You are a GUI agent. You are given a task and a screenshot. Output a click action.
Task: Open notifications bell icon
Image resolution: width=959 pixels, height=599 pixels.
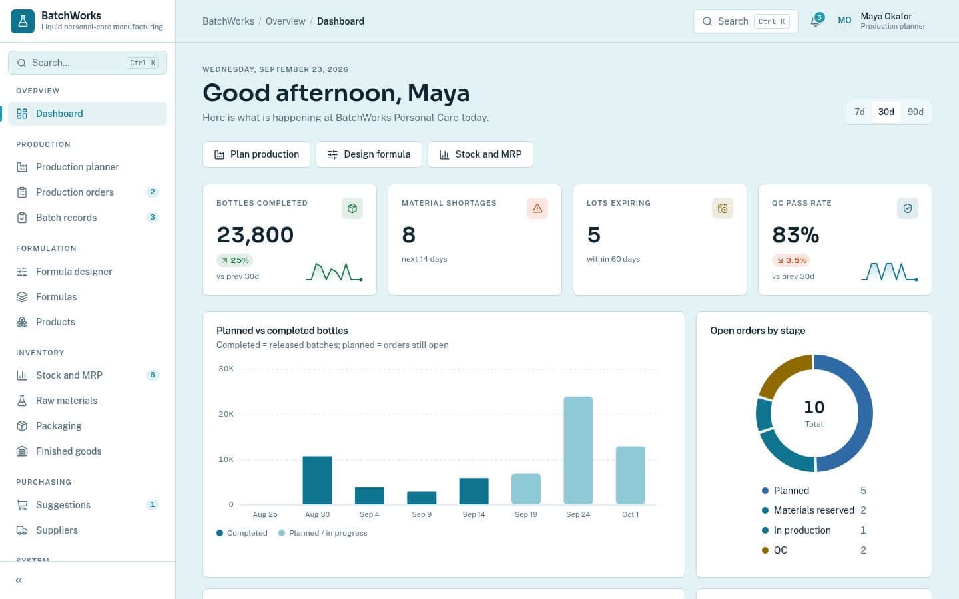(x=815, y=21)
